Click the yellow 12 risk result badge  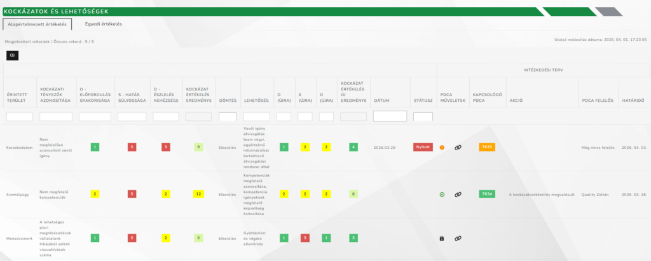point(198,194)
